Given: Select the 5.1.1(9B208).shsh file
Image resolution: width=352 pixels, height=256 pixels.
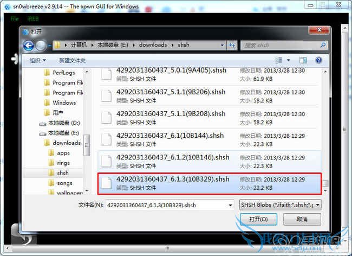Looking at the screenshot, I should point(209,118).
